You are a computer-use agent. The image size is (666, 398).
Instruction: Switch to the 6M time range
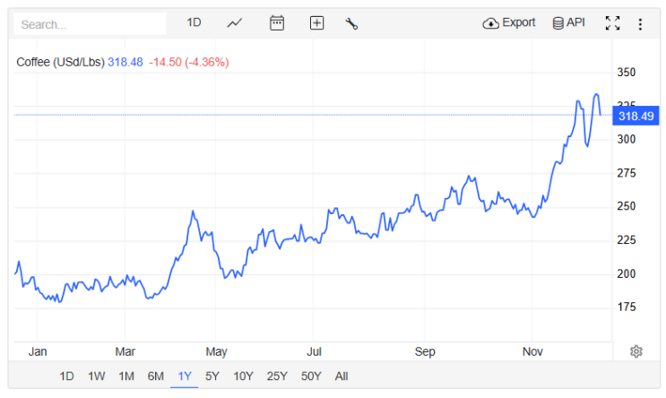pos(155,376)
